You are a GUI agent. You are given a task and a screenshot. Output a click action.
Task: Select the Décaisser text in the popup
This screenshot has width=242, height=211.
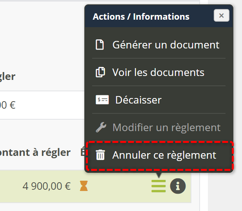tap(138, 100)
